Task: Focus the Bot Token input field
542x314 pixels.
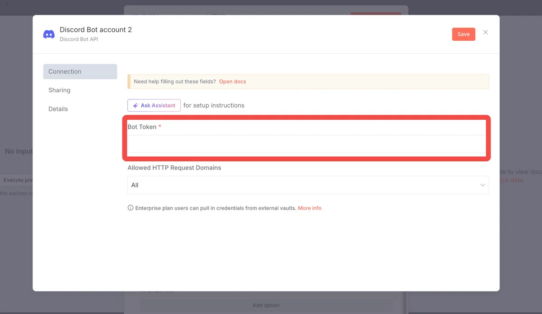Action: [x=307, y=144]
